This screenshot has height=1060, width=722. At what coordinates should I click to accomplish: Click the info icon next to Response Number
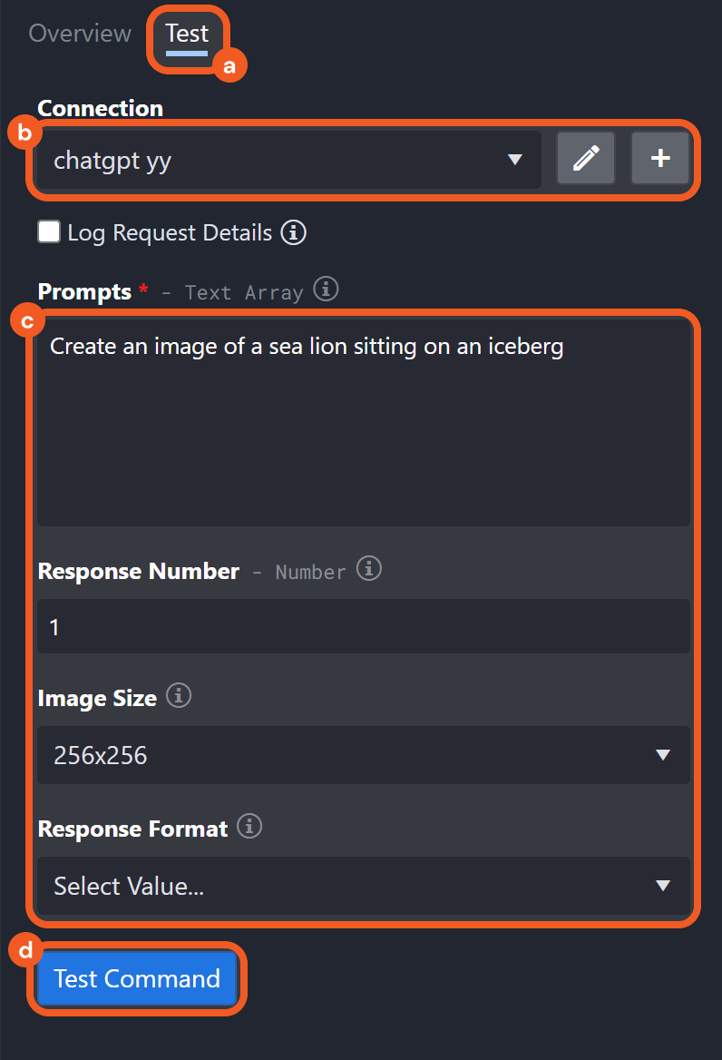coord(369,569)
